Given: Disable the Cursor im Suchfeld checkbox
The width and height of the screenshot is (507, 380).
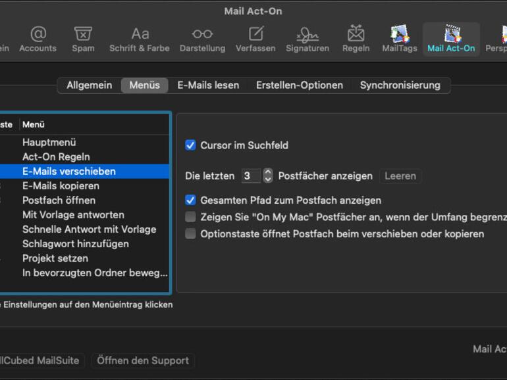Looking at the screenshot, I should click(x=190, y=145).
